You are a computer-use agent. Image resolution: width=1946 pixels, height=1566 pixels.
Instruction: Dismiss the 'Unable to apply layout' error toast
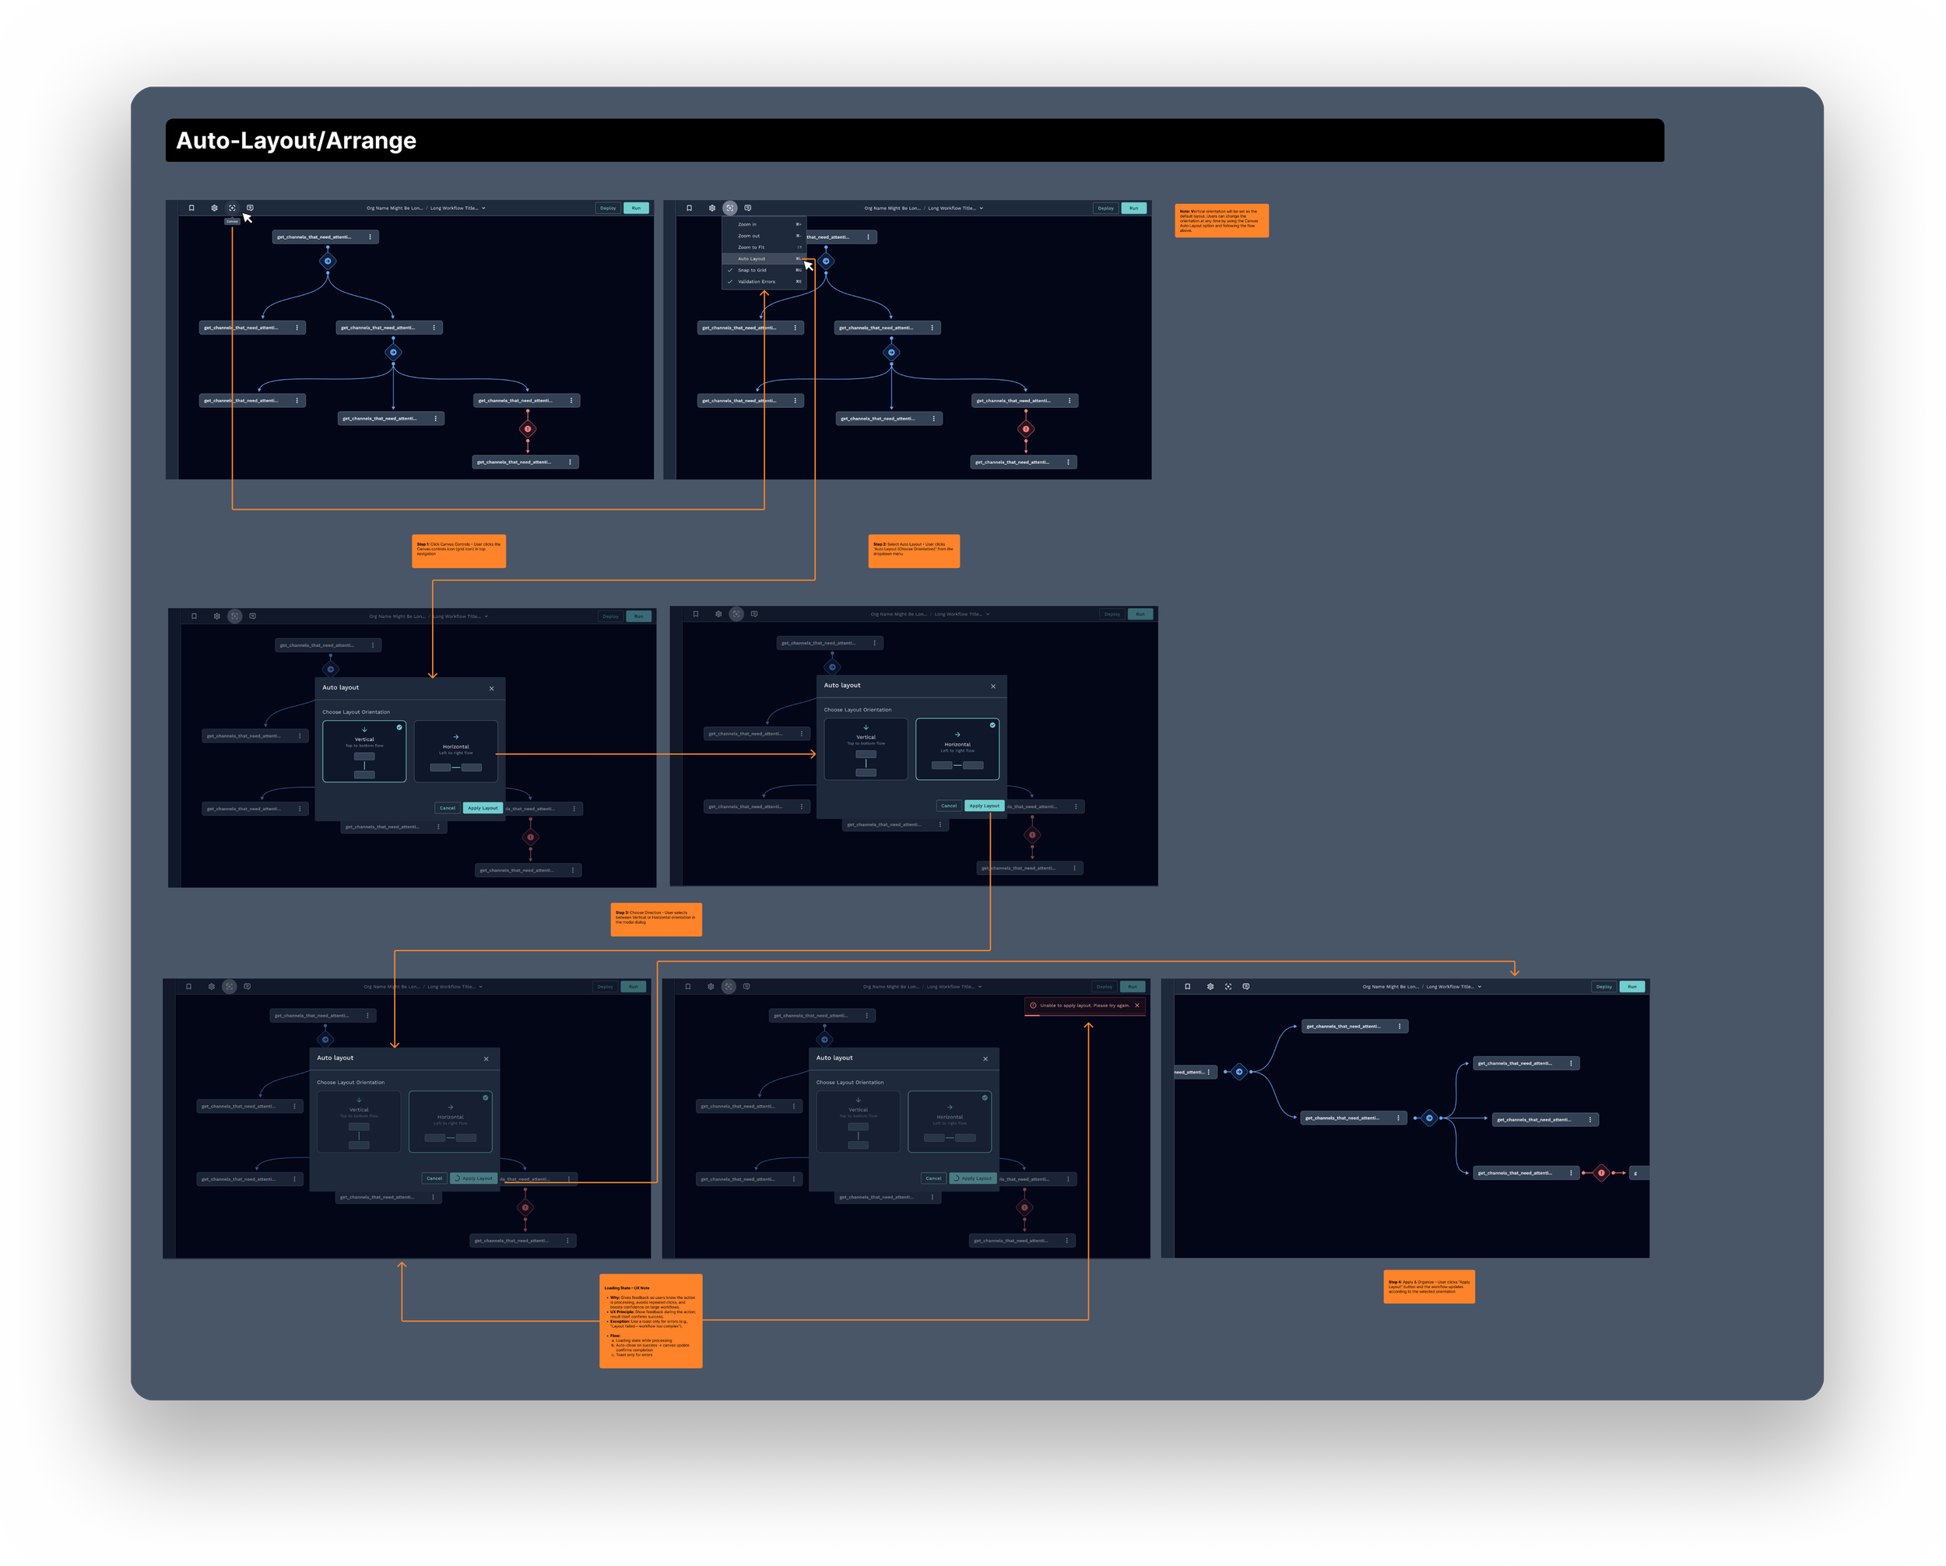[1136, 1006]
